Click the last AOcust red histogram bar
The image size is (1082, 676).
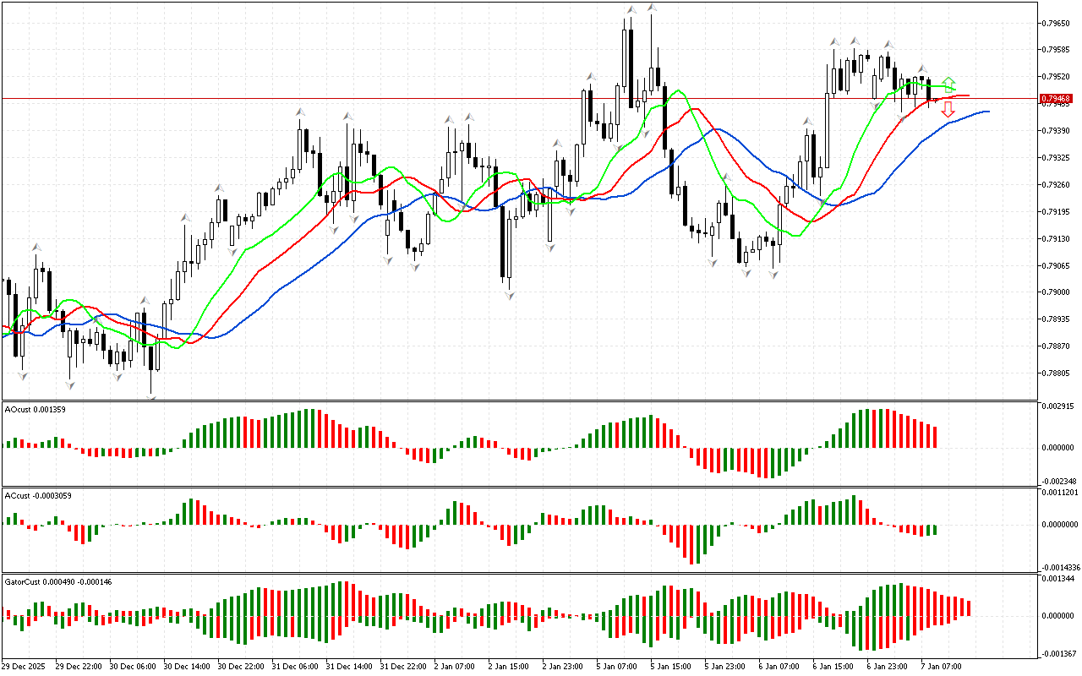pos(935,437)
